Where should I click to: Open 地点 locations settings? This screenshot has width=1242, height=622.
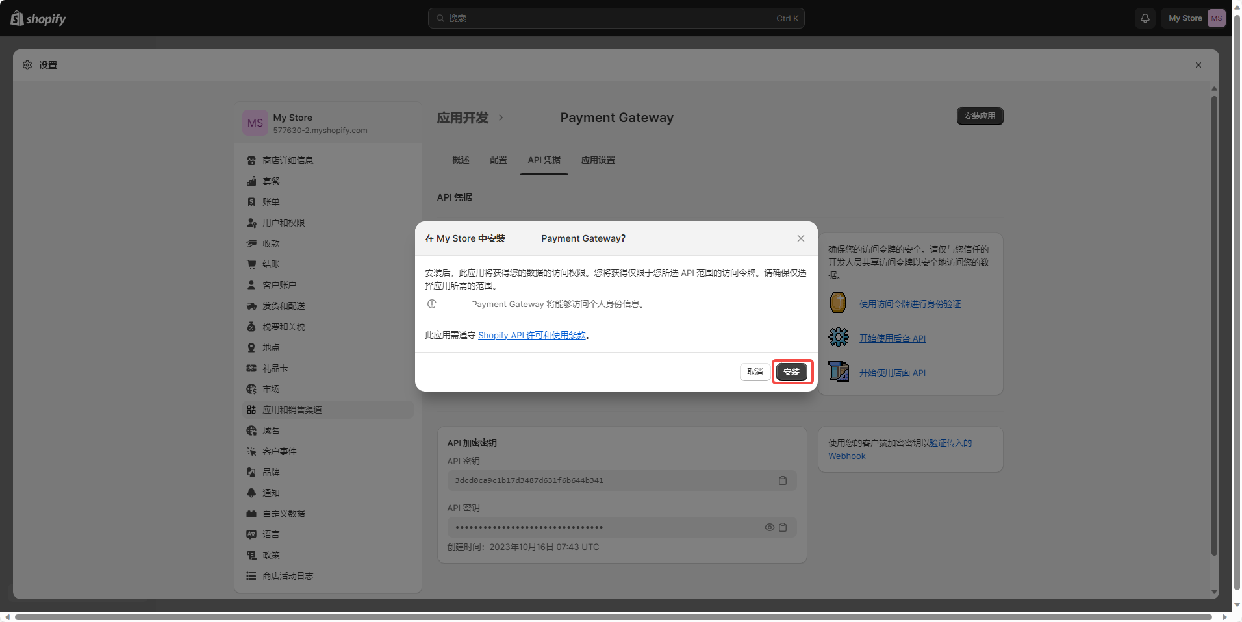pos(328,347)
